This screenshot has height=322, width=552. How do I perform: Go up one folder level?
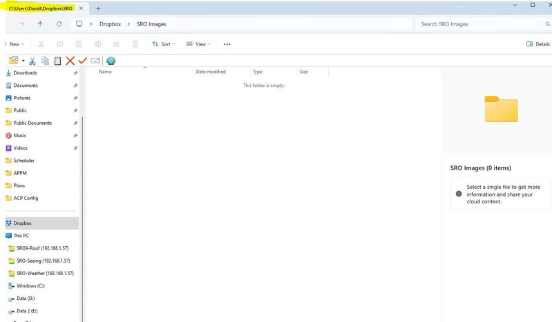point(40,24)
